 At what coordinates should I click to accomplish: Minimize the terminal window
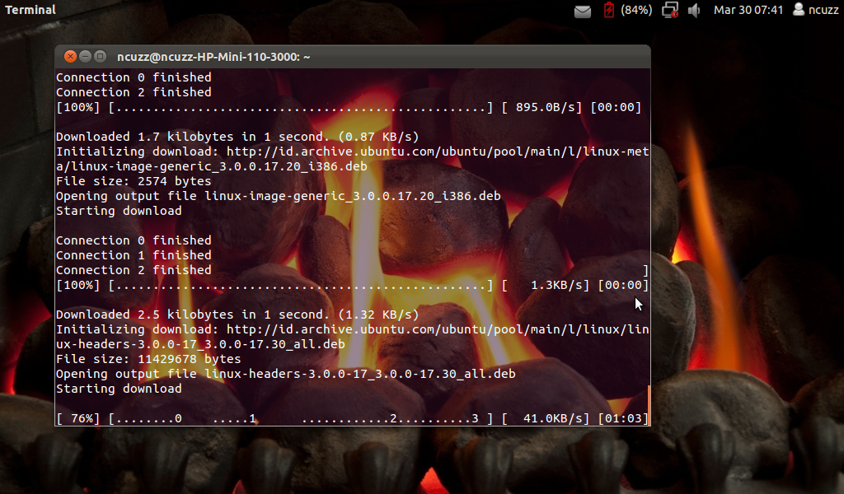click(x=85, y=57)
